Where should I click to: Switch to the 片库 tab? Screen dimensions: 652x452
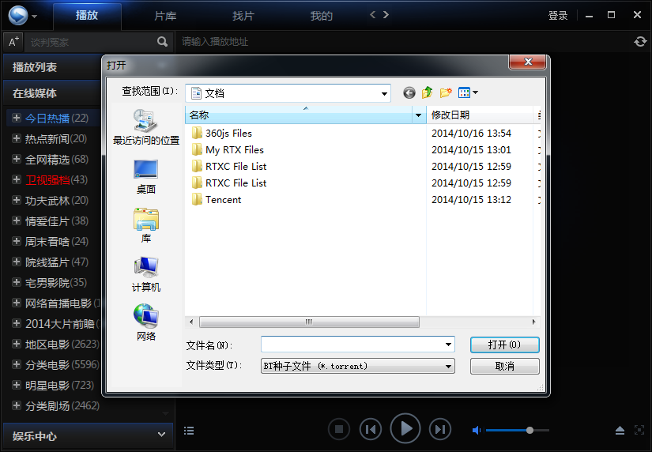pyautogui.click(x=165, y=16)
